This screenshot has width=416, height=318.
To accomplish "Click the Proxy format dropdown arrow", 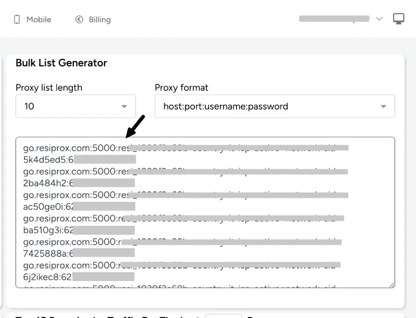I will click(383, 107).
